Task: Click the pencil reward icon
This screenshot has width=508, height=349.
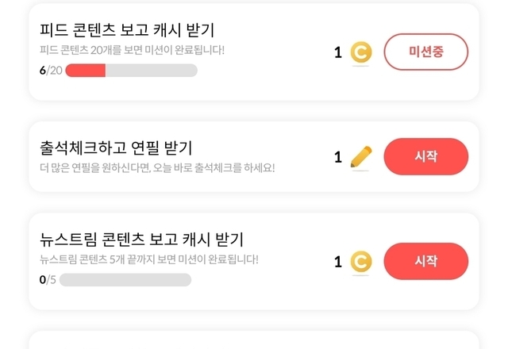Action: (360, 157)
